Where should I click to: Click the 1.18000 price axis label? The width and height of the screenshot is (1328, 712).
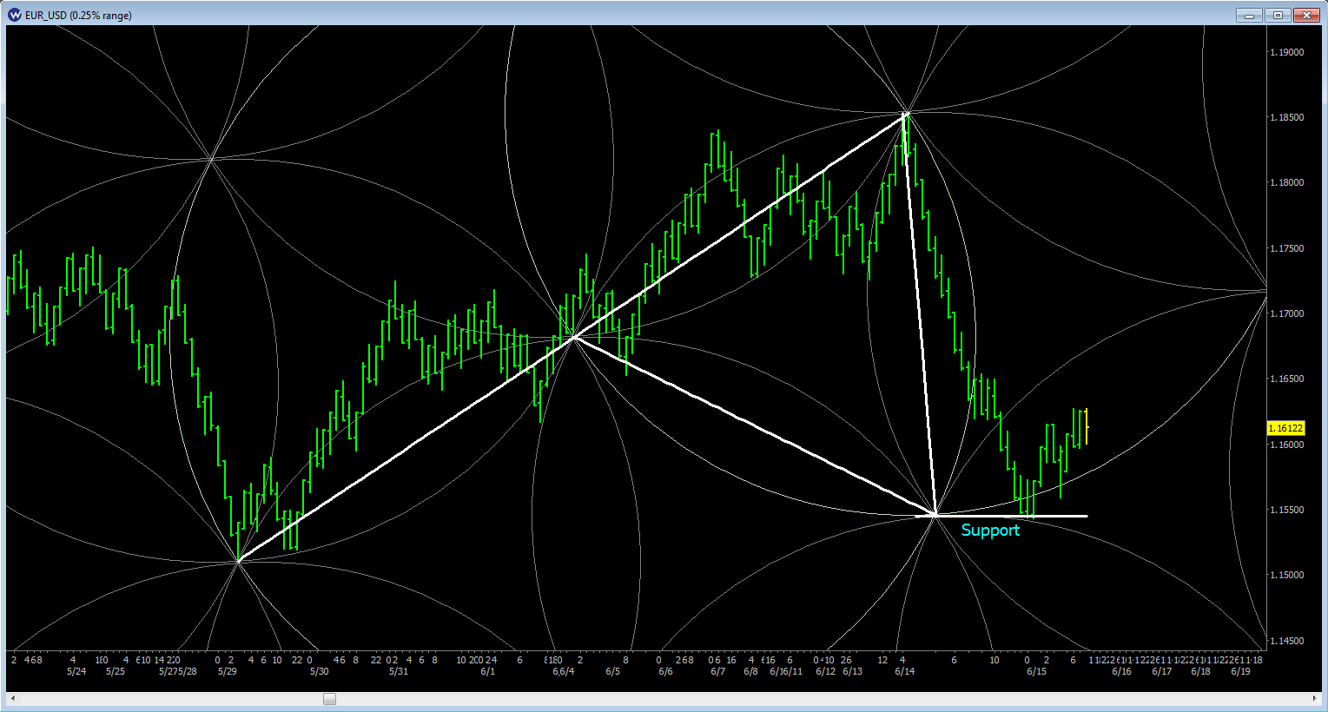[x=1286, y=182]
